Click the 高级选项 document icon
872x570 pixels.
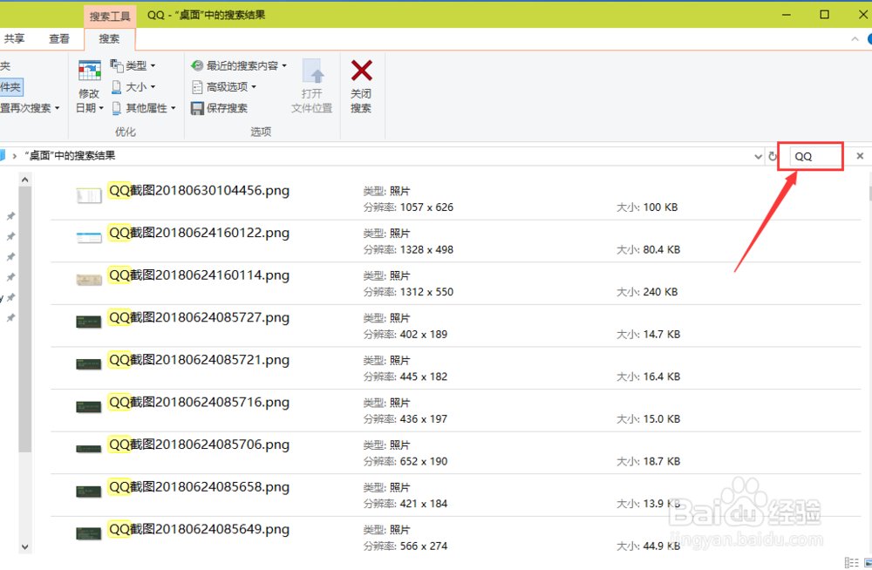tap(197, 87)
